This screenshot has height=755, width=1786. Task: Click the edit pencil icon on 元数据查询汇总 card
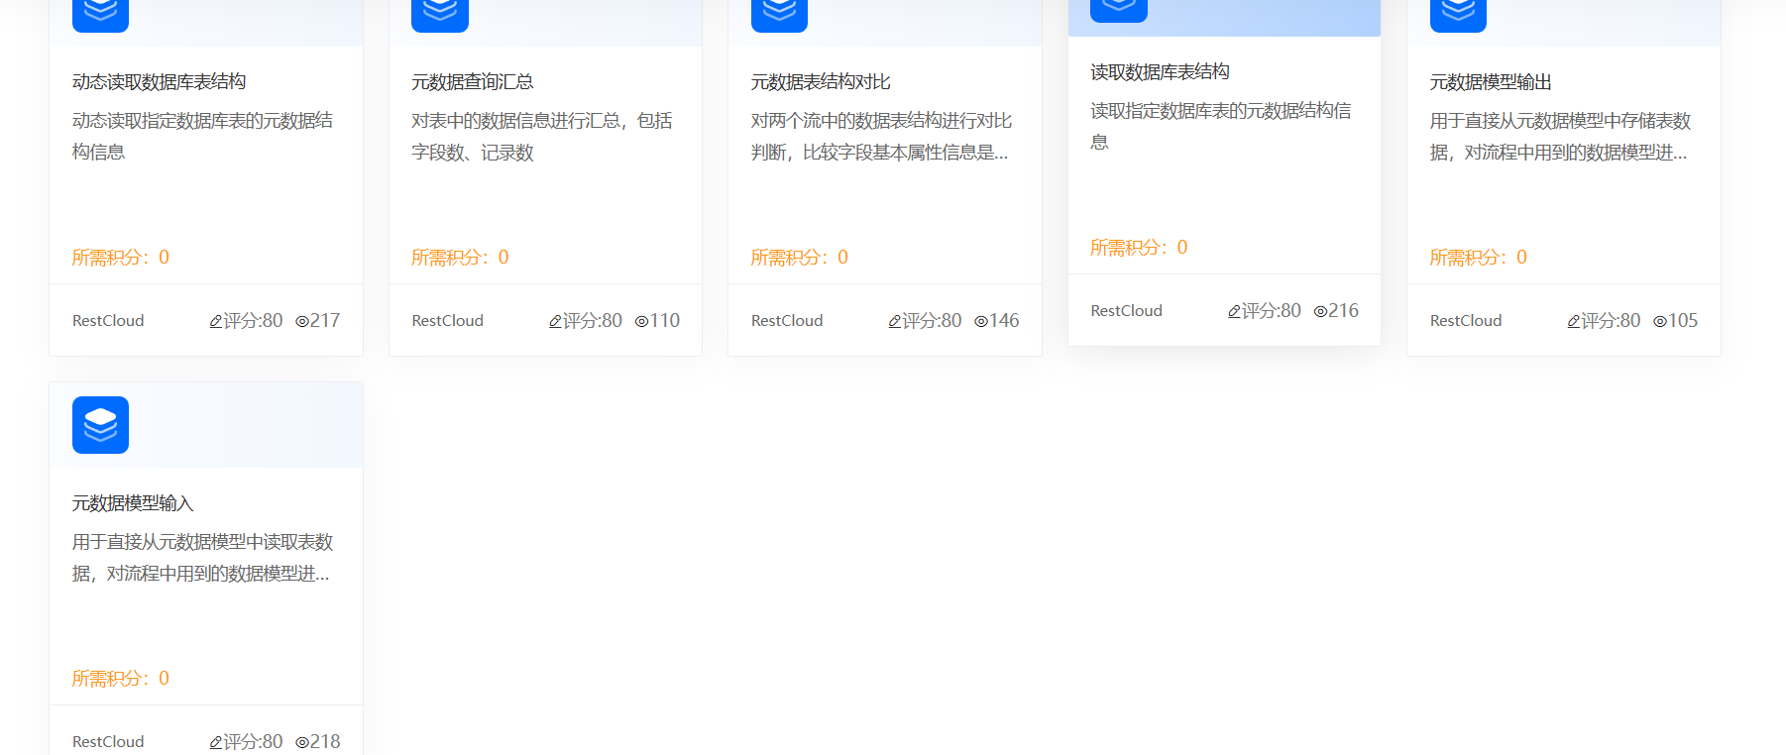tap(555, 321)
